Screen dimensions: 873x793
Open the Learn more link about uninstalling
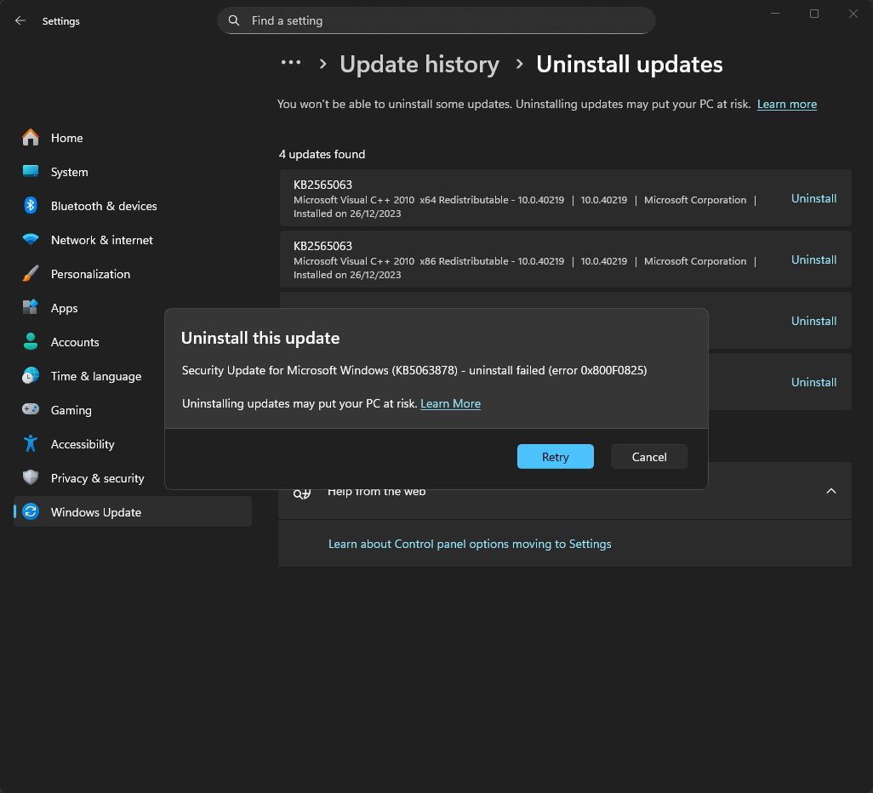coord(787,104)
